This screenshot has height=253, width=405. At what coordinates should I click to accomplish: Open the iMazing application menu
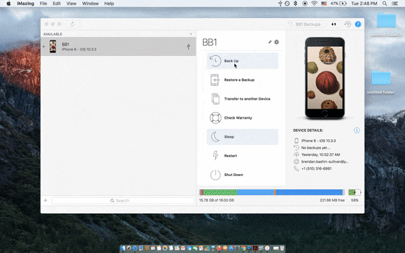(x=26, y=3)
